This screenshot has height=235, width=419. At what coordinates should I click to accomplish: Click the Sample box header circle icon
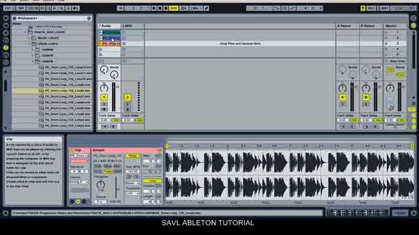coord(160,150)
